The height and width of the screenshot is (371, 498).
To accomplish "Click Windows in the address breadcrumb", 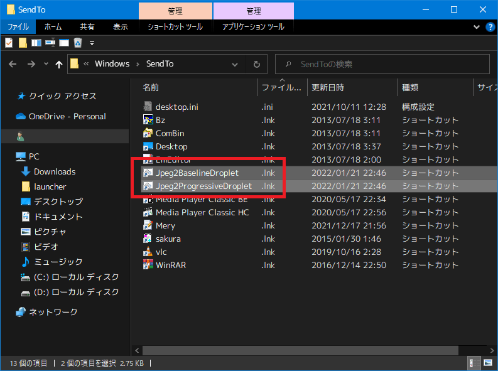I will 112,64.
